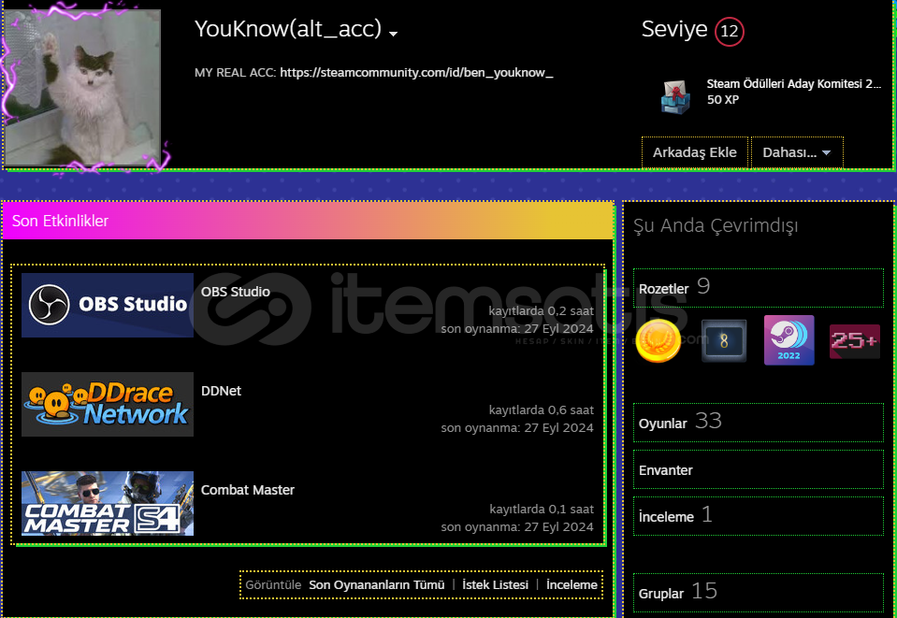The width and height of the screenshot is (897, 618).
Task: Open the DDrace Network banner image
Action: [x=108, y=404]
